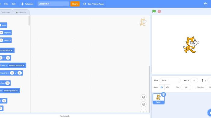Open the Backpack panel
This screenshot has height=118, width=211.
click(65, 116)
